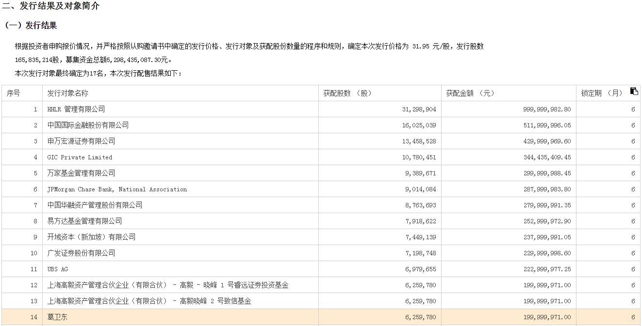
Task: Select the 高毅晓峰 2 号致信基金 cell
Action: pos(181,301)
